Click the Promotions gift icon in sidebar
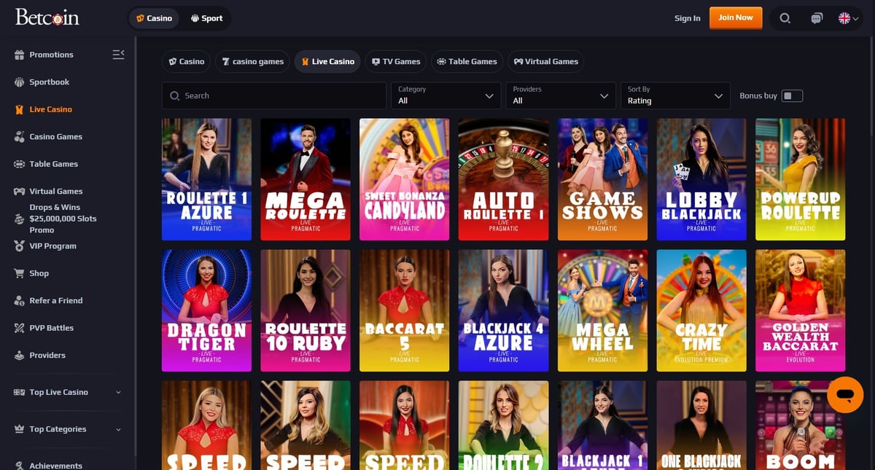The image size is (875, 470). pyautogui.click(x=20, y=55)
